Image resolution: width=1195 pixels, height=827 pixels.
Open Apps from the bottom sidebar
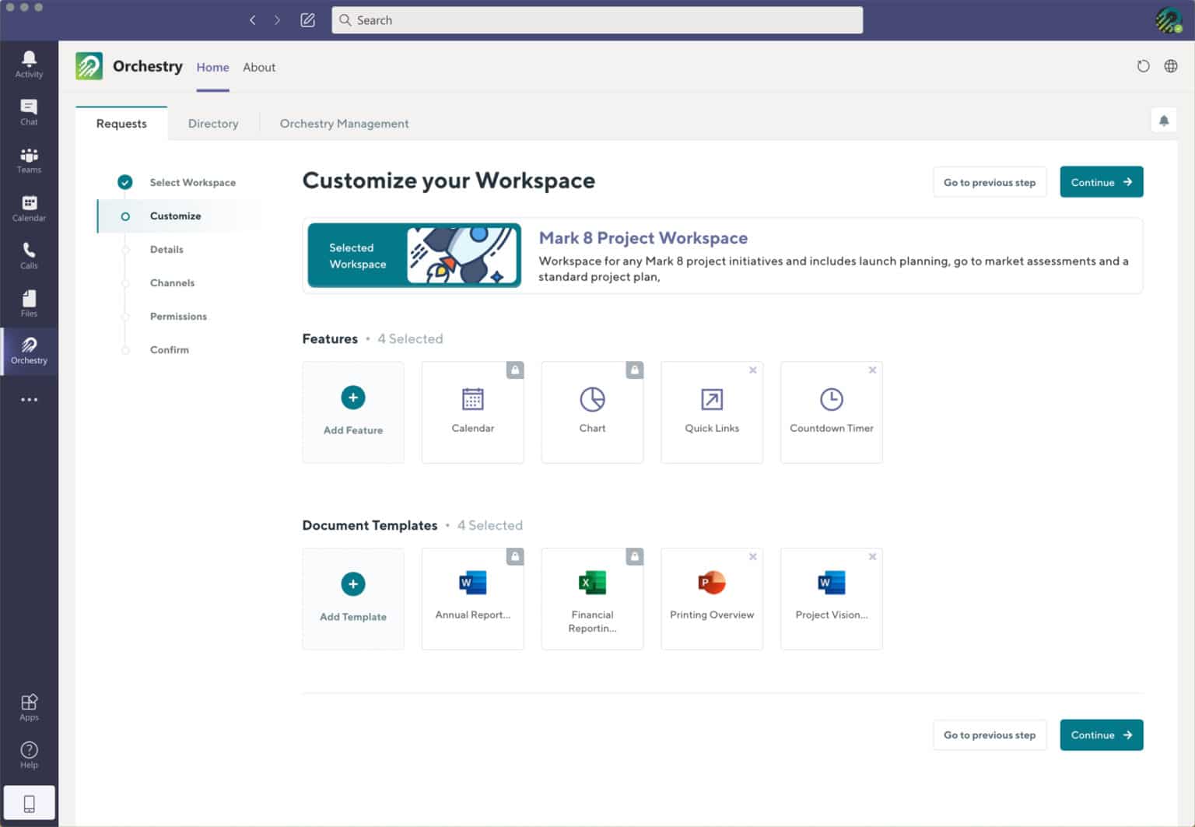point(29,704)
